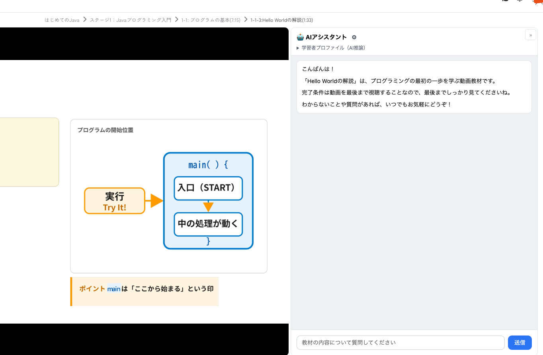Image resolution: width=543 pixels, height=355 pixels.
Task: Select 1-1-3:Hello Worldの解説(1:33) breadcrumb
Action: pyautogui.click(x=282, y=20)
